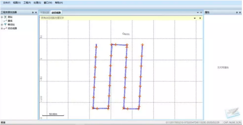This screenshot has height=125, width=243.
Task: Expand the 动态线路 tree node
Action: pos(2,28)
